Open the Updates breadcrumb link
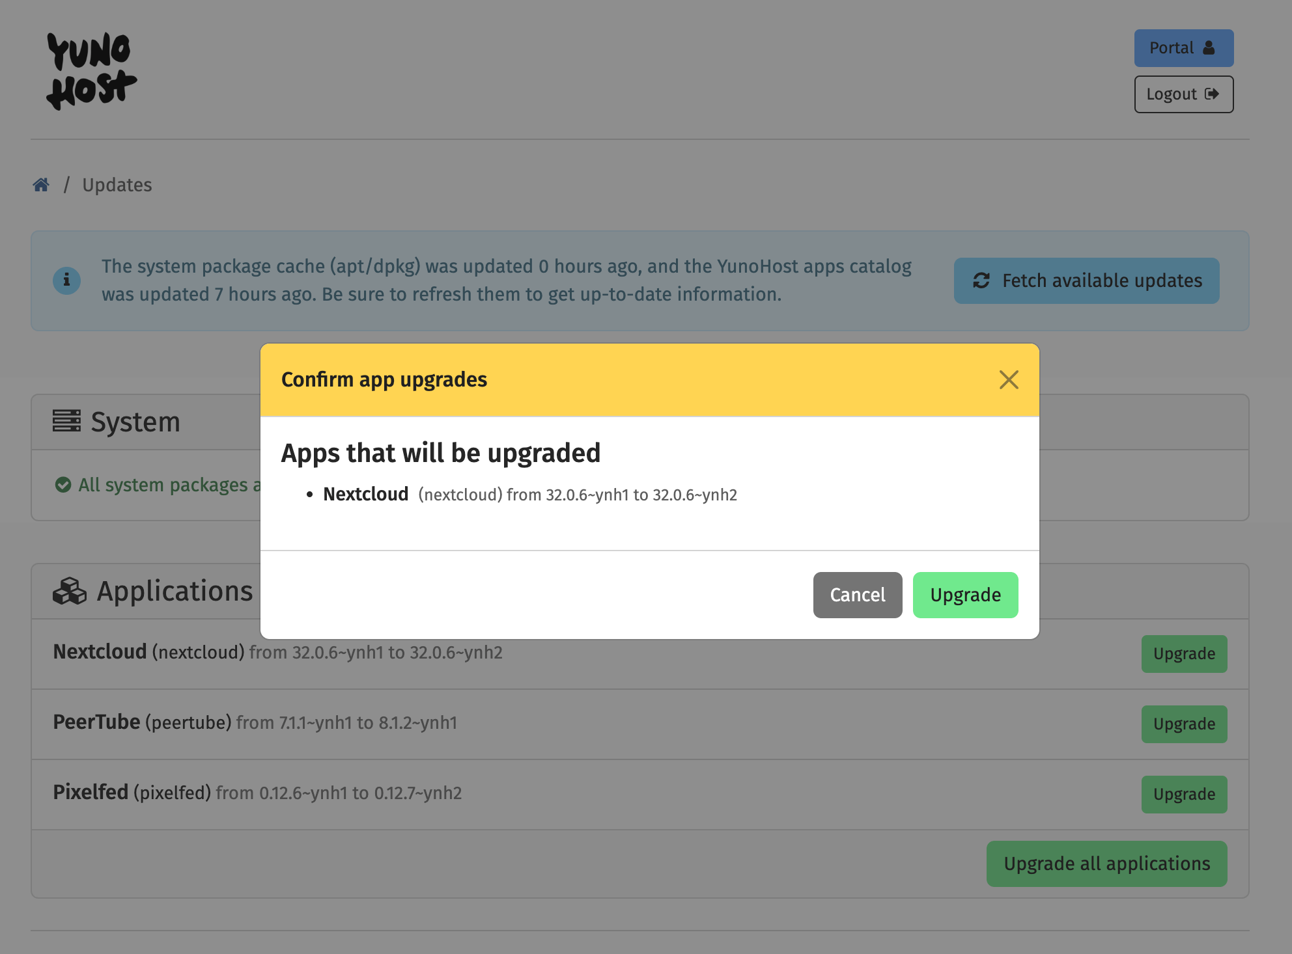This screenshot has width=1292, height=954. (117, 184)
